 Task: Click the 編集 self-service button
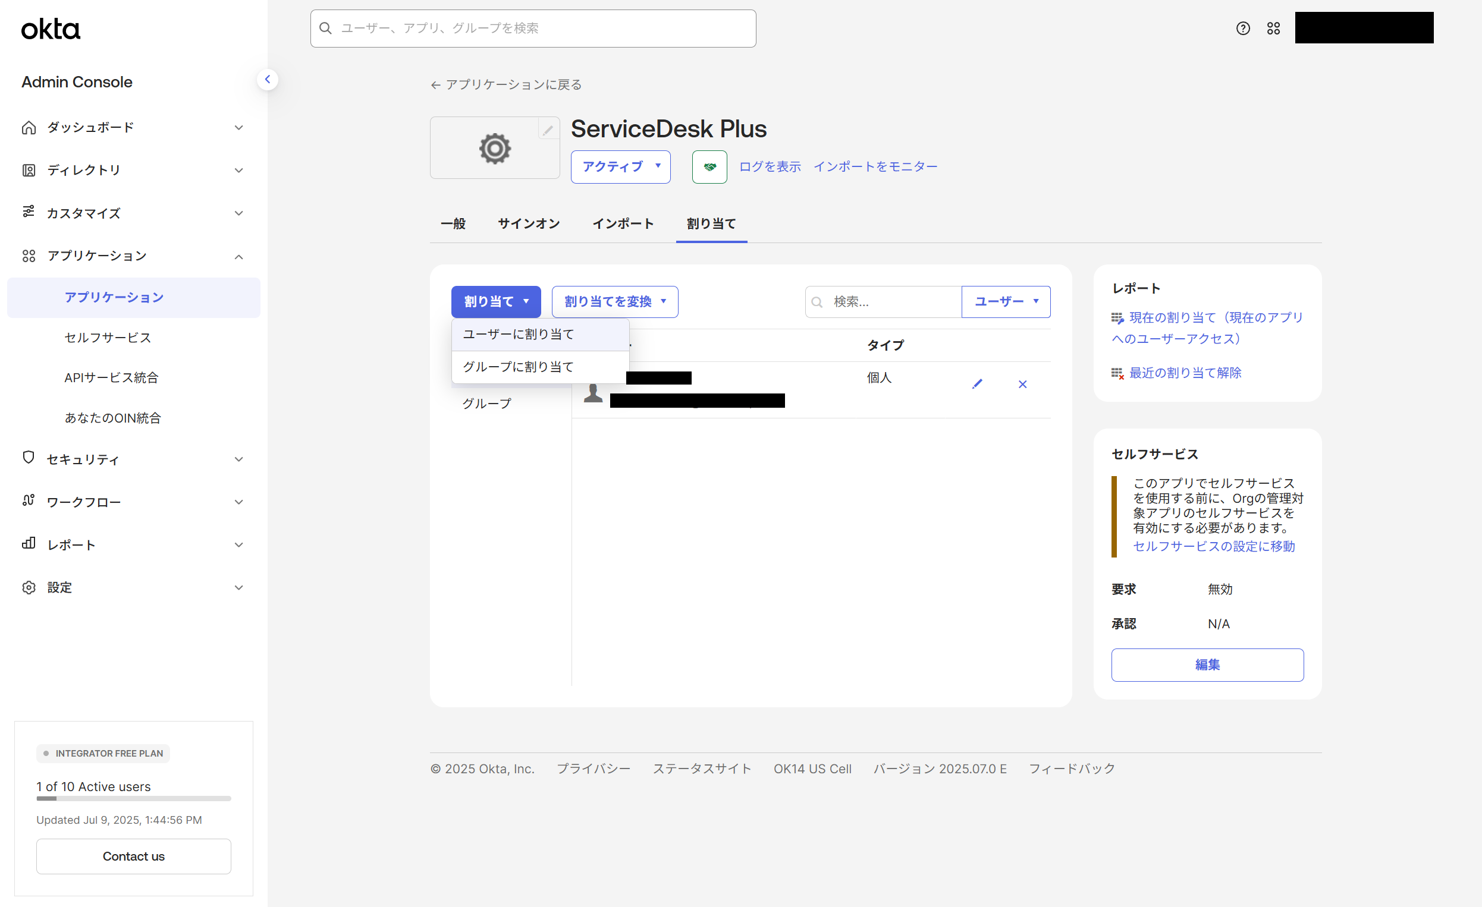(1207, 664)
